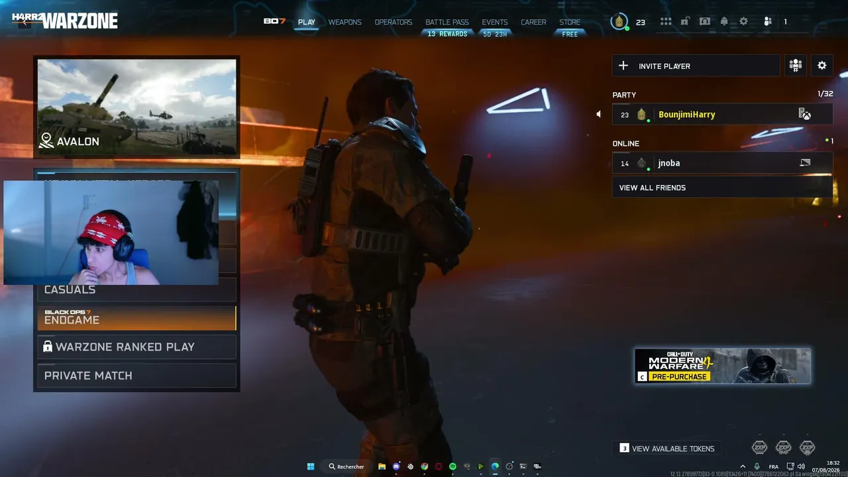848x477 pixels.
Task: Click the FRA keyboard language indicator
Action: pos(774,466)
